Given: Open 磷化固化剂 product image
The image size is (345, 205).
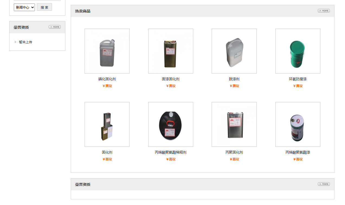Looking at the screenshot, I should coord(107,51).
